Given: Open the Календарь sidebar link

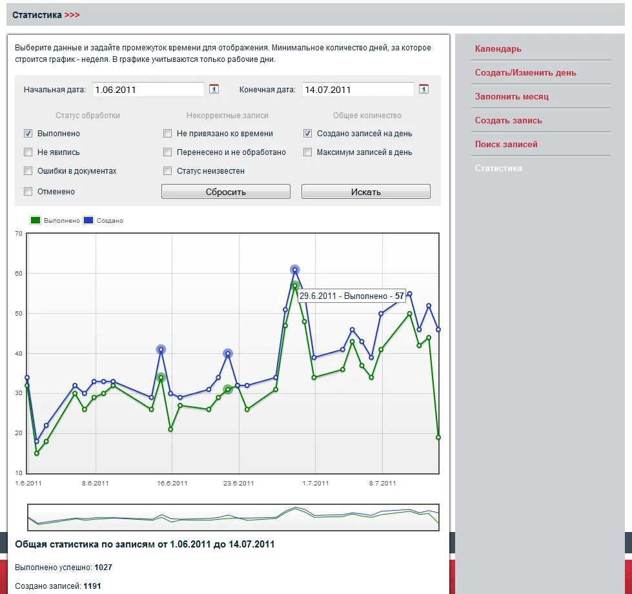Looking at the screenshot, I should 498,49.
